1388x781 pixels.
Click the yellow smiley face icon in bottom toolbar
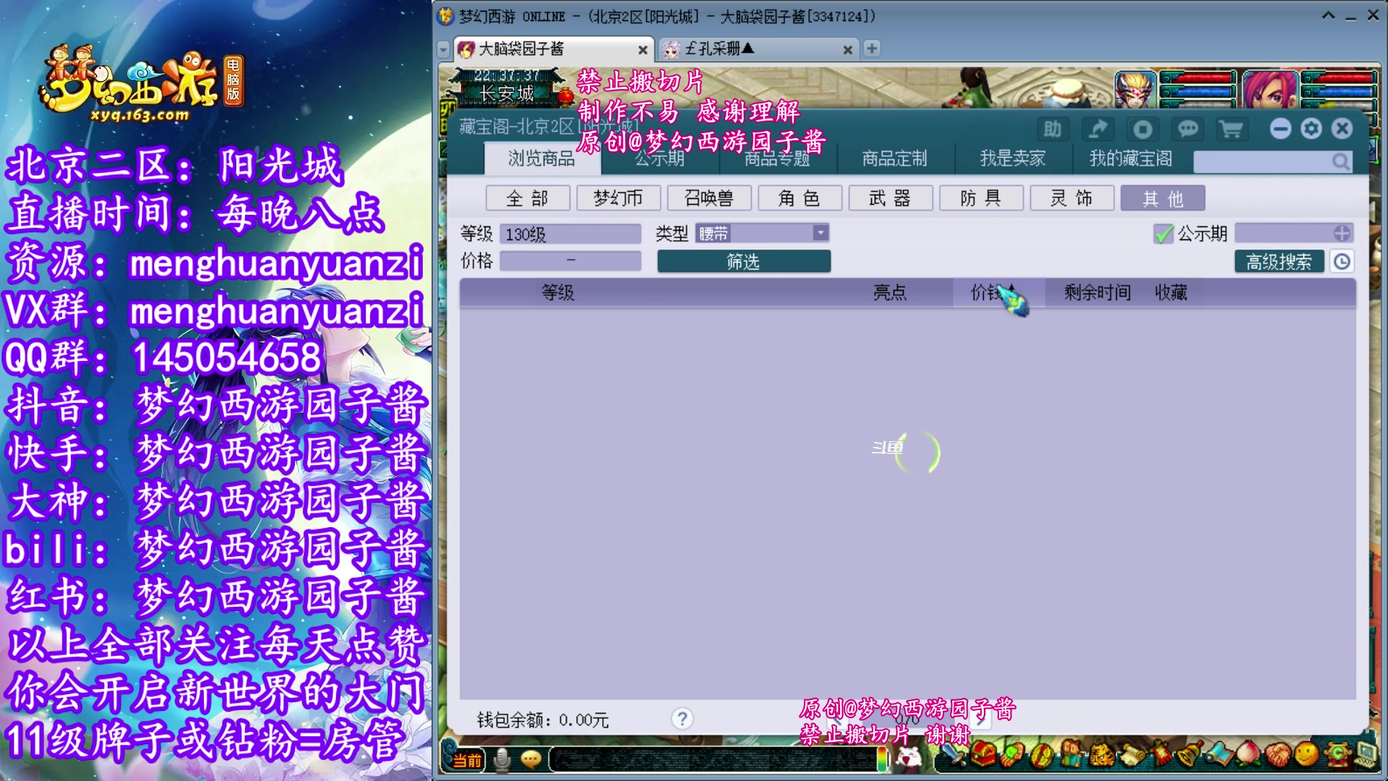coord(1306,755)
